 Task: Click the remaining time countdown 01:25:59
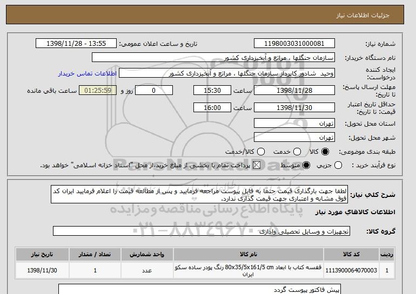(x=98, y=90)
